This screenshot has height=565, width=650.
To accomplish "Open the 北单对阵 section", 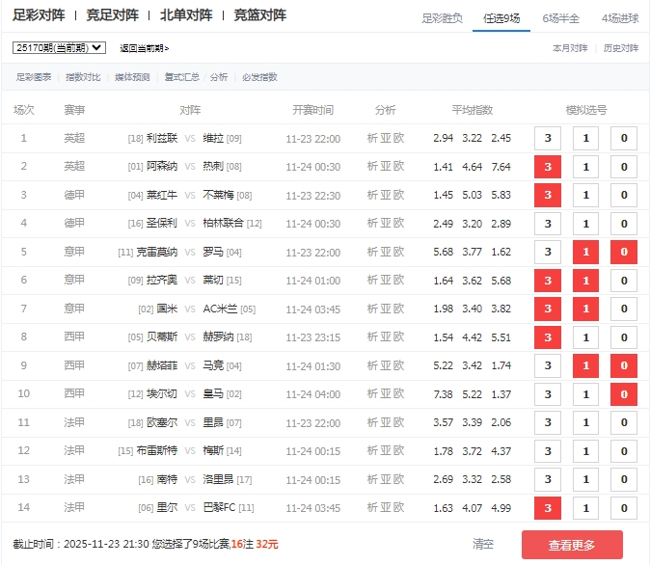I will coord(186,15).
